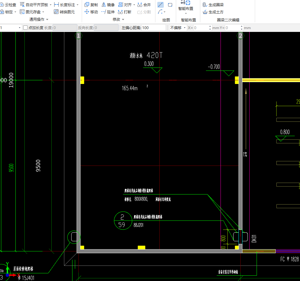The width and height of the screenshot is (300, 281).
Task: Click the 复制 copy tool
Action: coord(91,5)
